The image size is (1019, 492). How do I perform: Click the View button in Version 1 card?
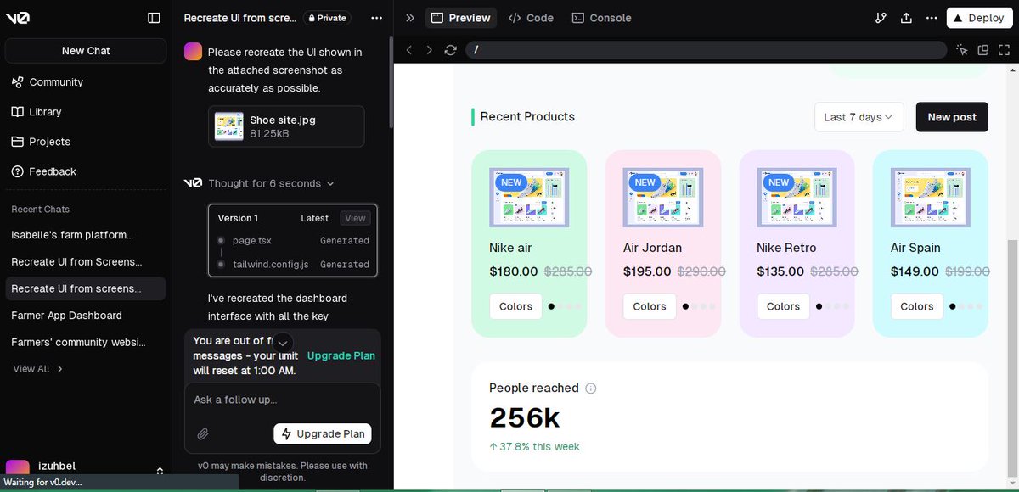click(x=355, y=218)
